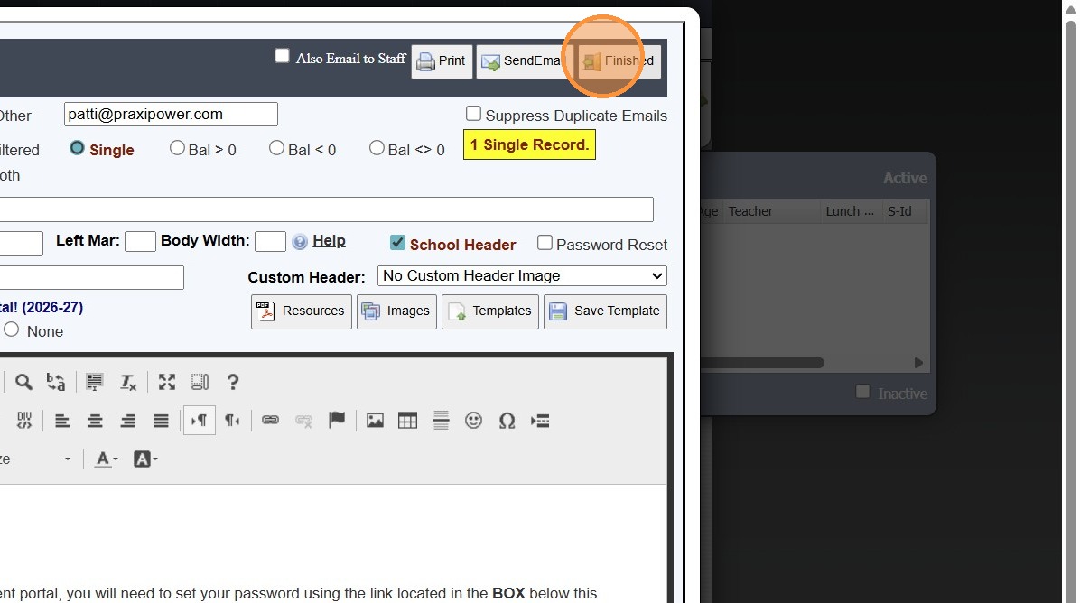
Task: Expand the font size dropdown arrow
Action: [68, 459]
